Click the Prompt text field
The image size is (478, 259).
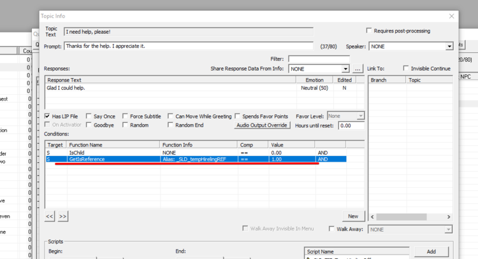click(189, 46)
